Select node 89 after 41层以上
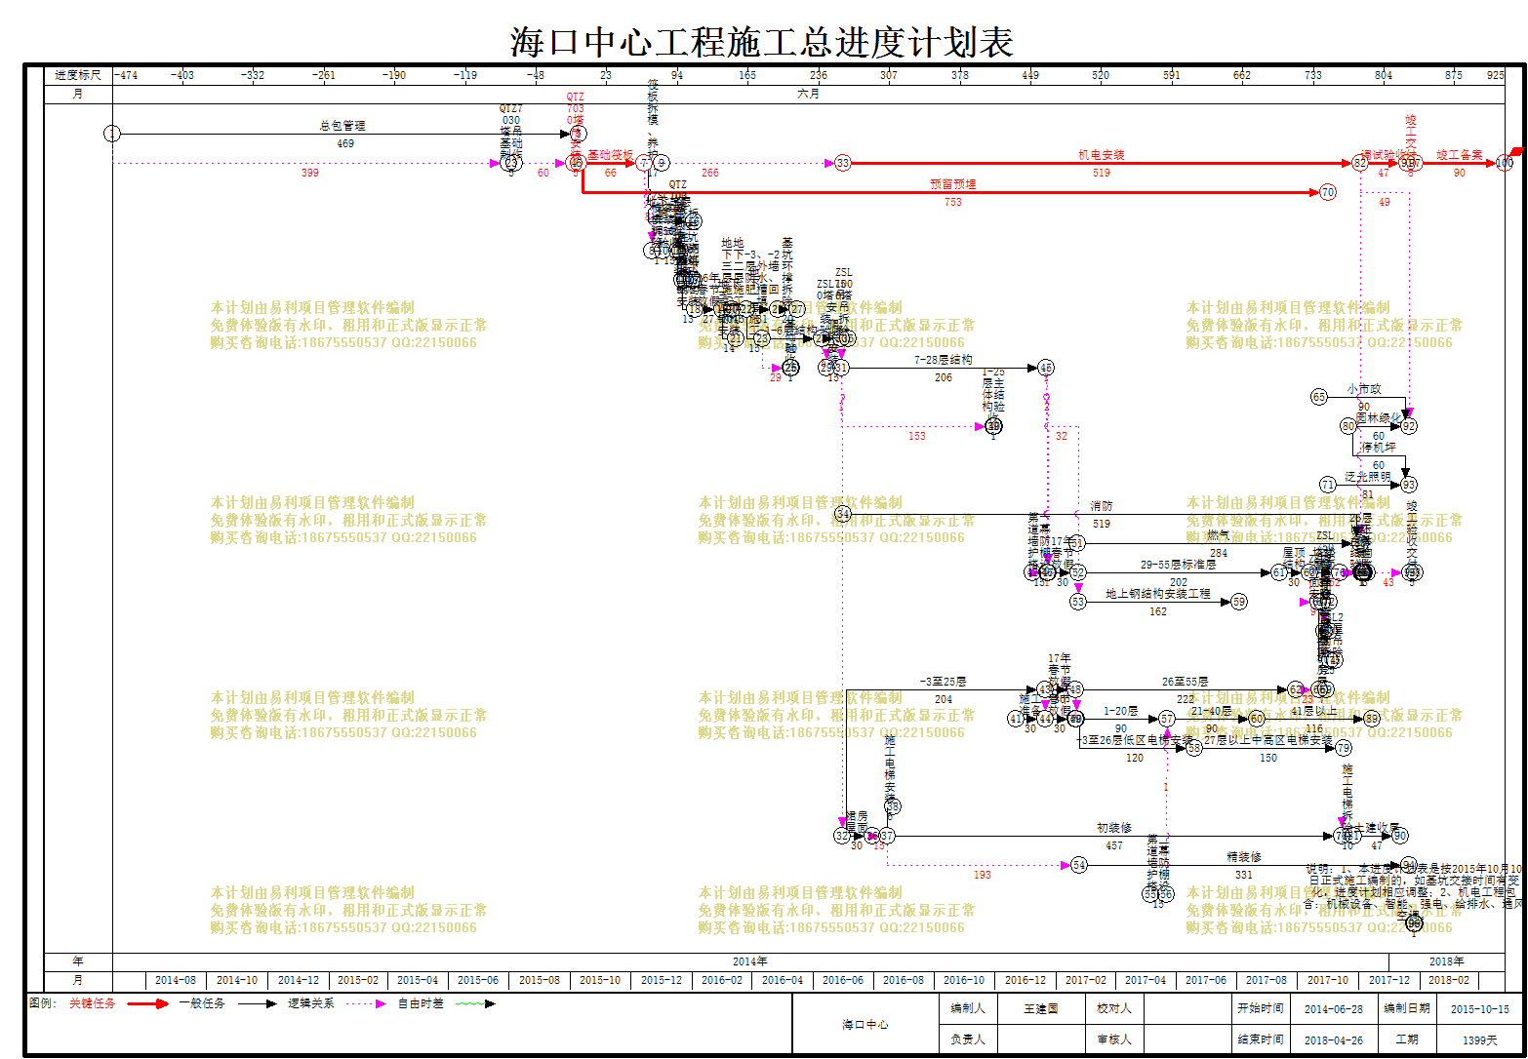The width and height of the screenshot is (1528, 1059). click(1372, 719)
